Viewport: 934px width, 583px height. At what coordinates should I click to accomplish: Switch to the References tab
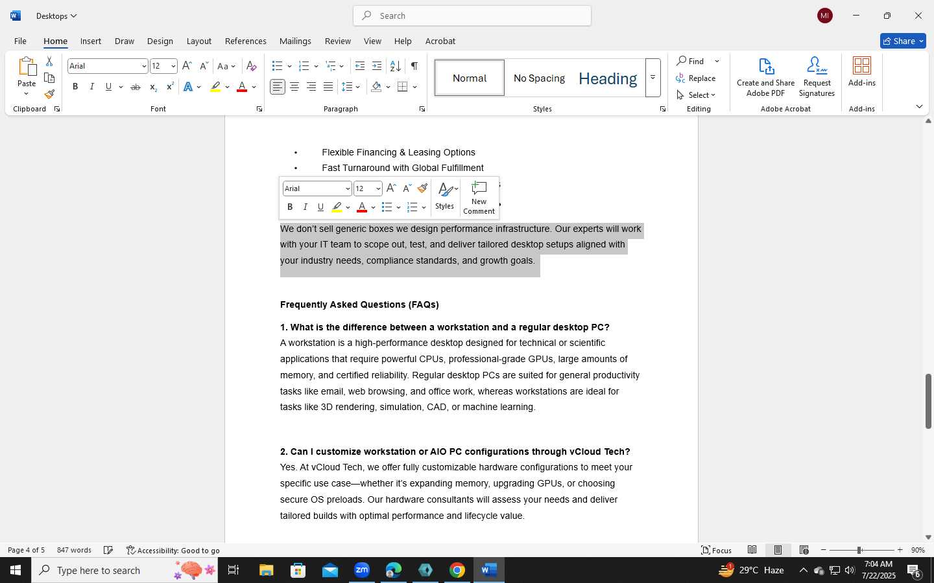[x=245, y=41]
